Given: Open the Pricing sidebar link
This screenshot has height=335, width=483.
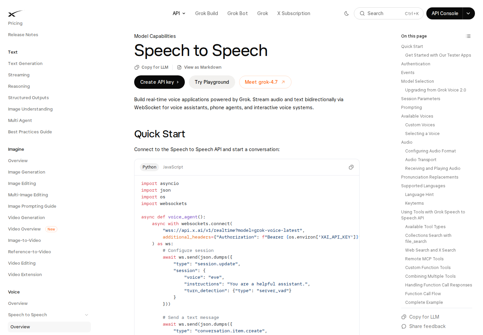Looking at the screenshot, I should coord(15,23).
